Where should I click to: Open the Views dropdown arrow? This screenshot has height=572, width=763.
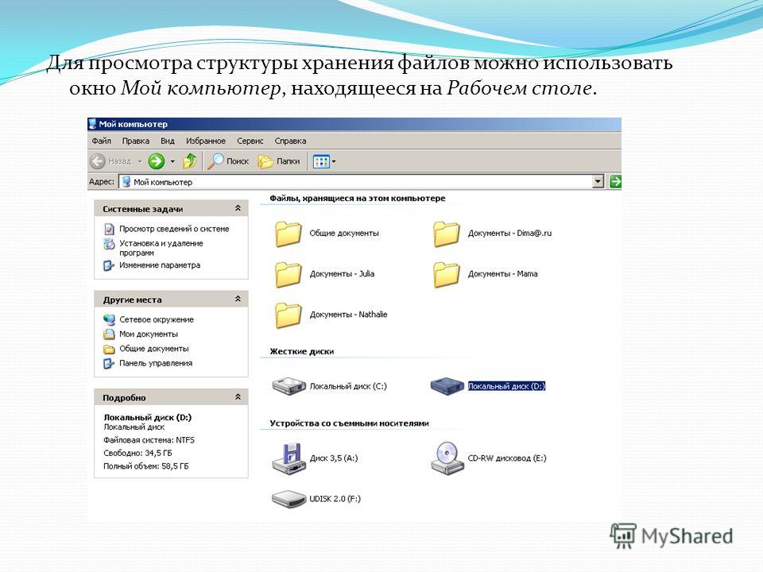point(334,161)
